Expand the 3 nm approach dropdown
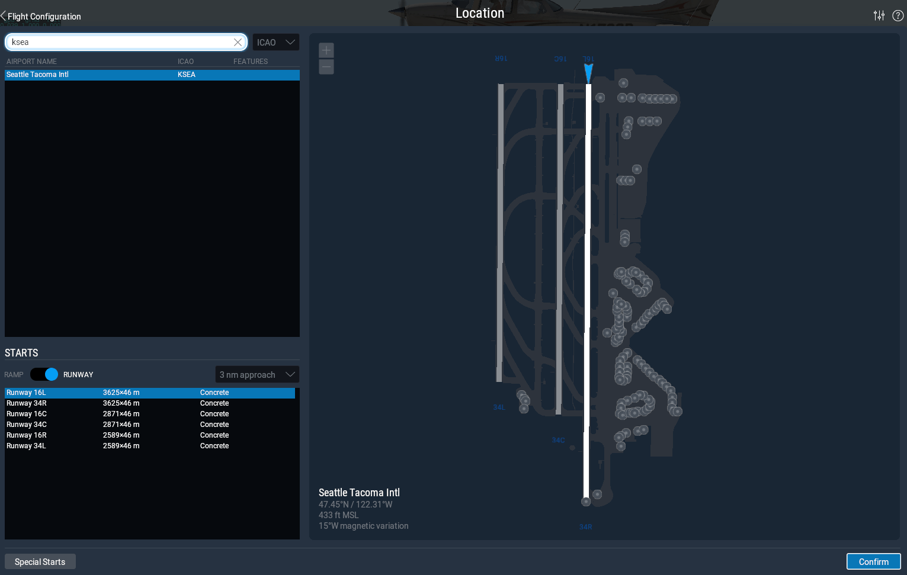The image size is (907, 575). point(257,375)
